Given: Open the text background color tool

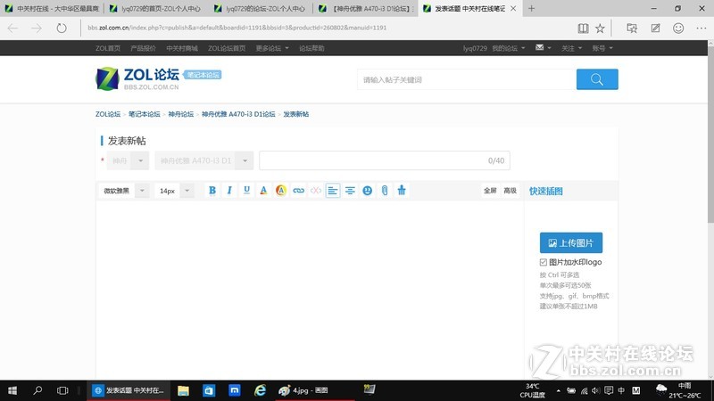Looking at the screenshot, I should click(x=281, y=191).
